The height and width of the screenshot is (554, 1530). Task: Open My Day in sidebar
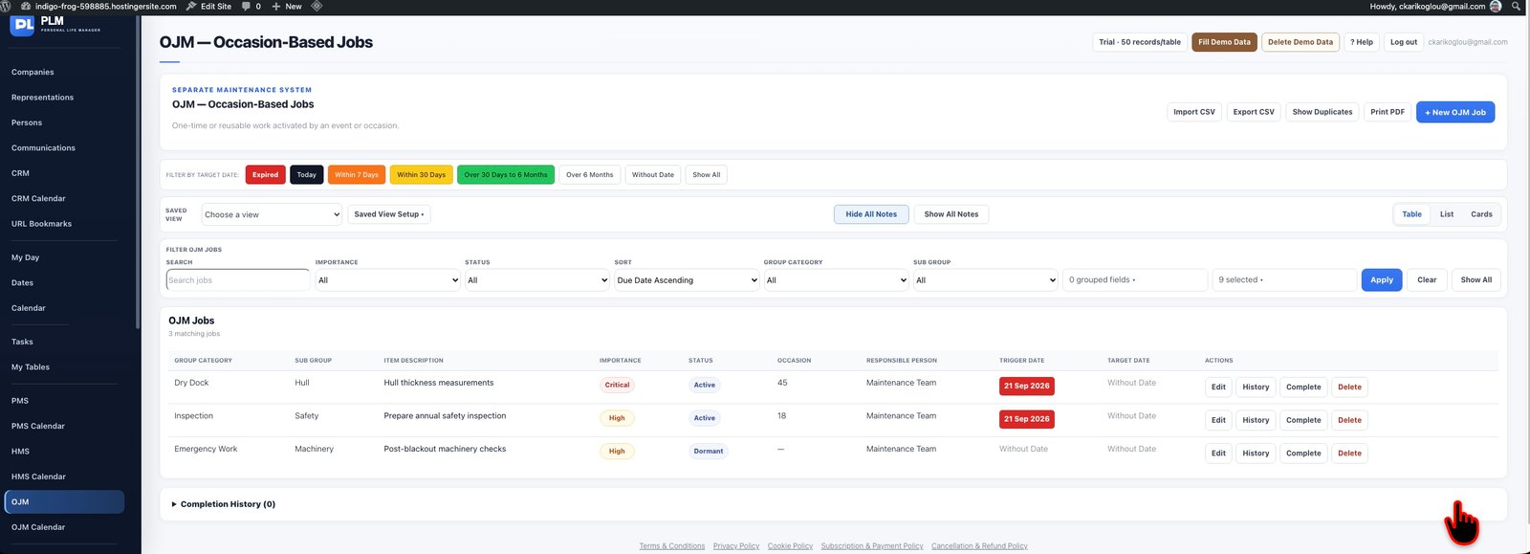click(x=25, y=257)
